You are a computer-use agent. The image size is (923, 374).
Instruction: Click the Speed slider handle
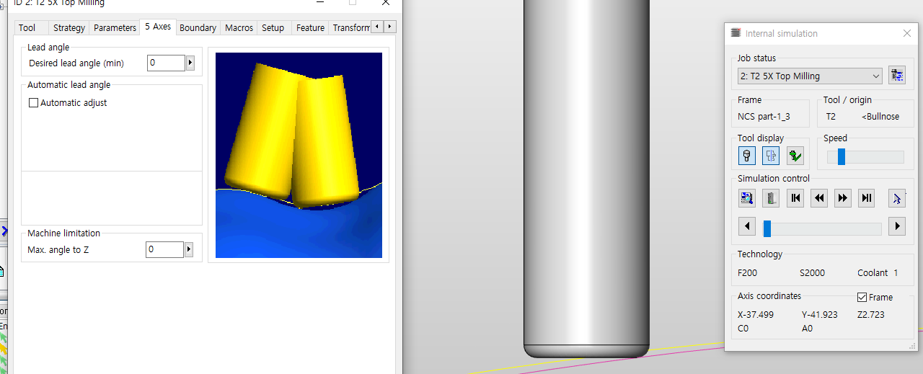pos(842,156)
